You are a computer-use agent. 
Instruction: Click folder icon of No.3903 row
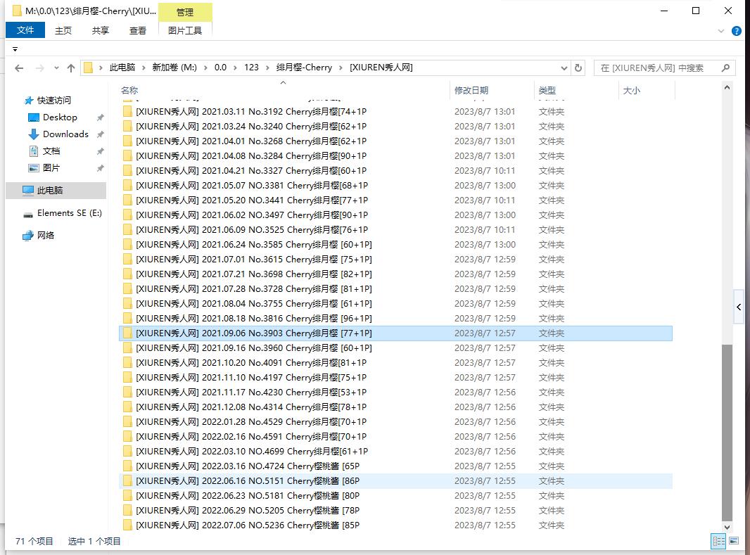coord(127,333)
